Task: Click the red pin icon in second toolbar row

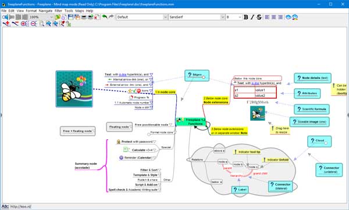Action: (x=62, y=24)
